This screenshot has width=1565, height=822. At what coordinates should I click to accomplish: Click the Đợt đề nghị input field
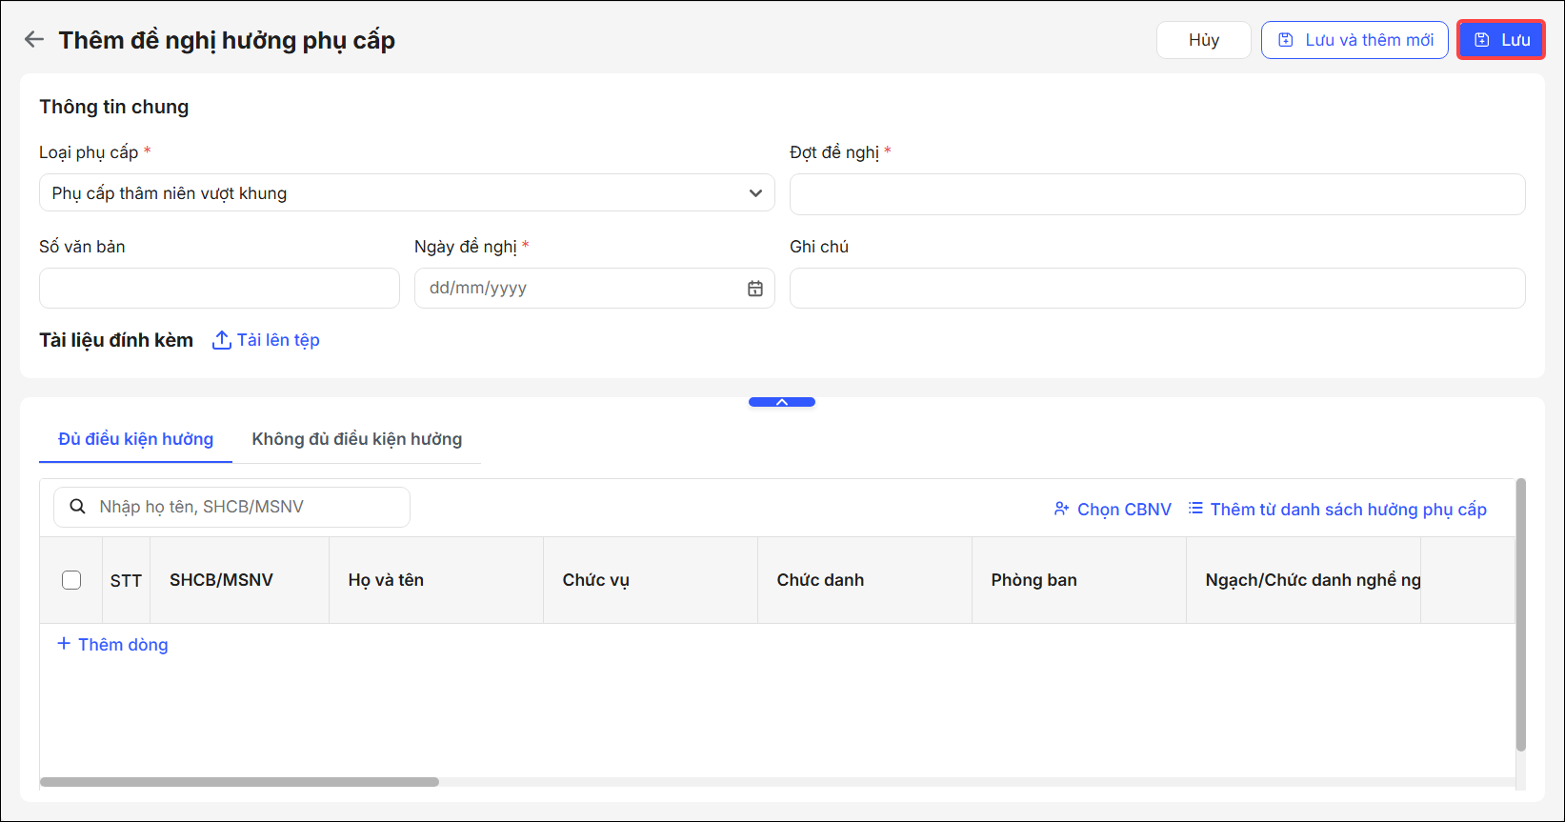[1157, 194]
